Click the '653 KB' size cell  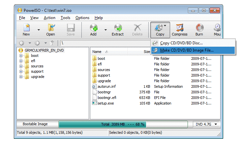coord(145,98)
